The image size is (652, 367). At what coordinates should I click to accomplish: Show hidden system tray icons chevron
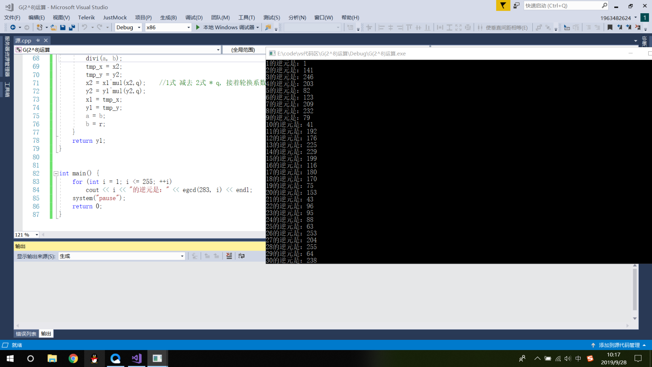[537, 358]
